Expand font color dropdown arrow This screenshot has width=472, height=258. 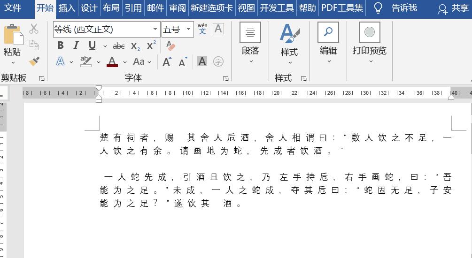click(125, 62)
